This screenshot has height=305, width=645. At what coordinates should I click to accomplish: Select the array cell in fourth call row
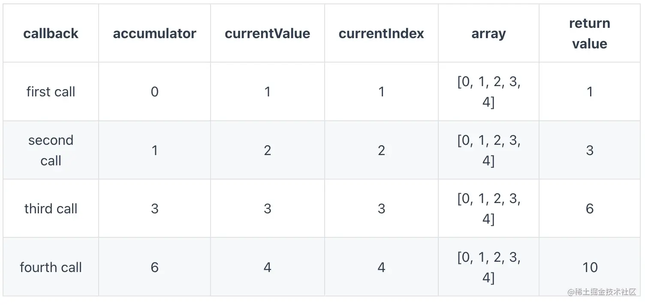point(488,267)
